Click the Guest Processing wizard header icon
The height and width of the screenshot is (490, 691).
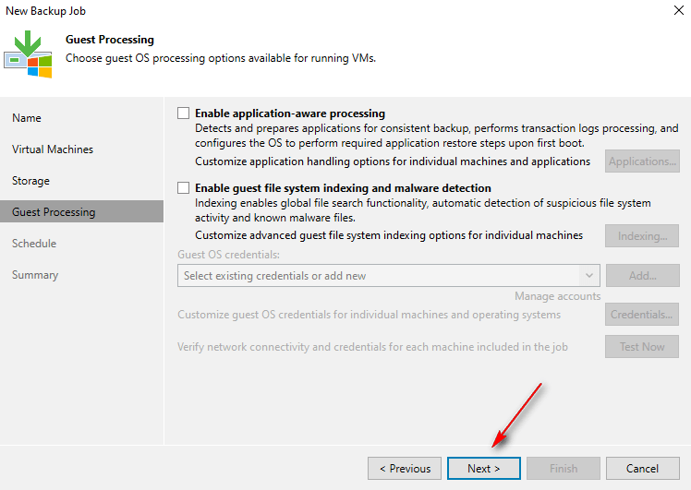[x=28, y=54]
